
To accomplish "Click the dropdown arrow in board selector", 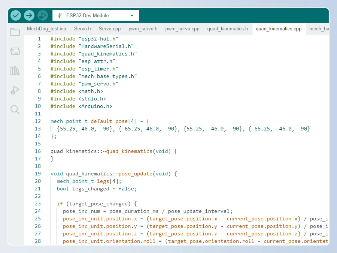I will 132,16.
